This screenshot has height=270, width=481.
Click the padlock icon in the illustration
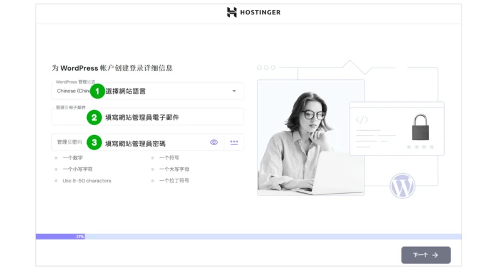[420, 127]
